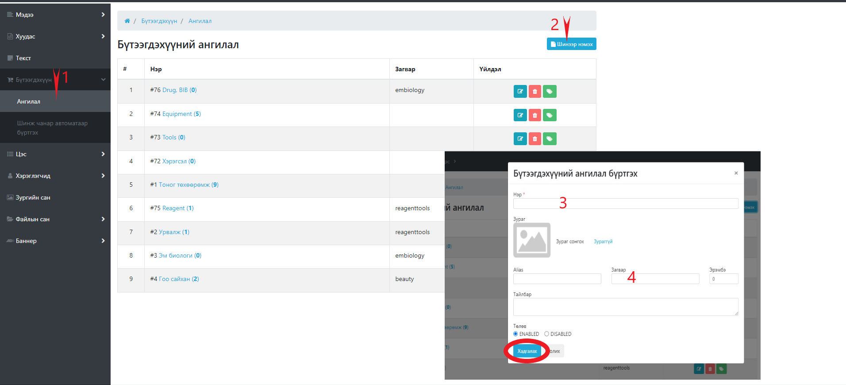Open the Зургийн сан menu item
Viewport: 846px width, 385px height.
click(x=33, y=197)
